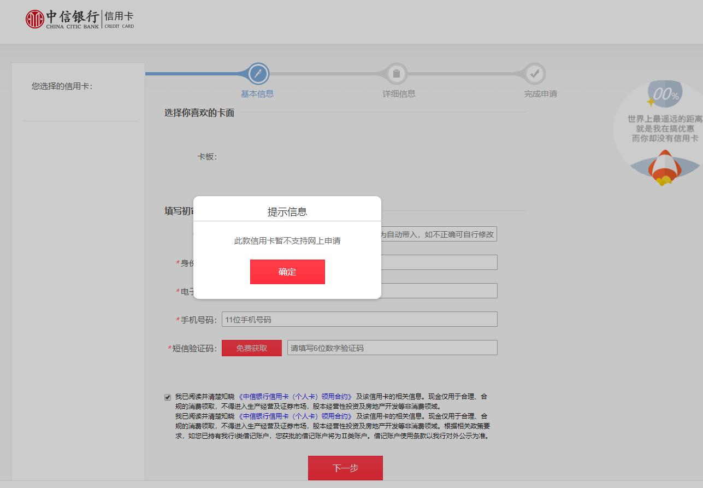Select the 基本信息 step label
This screenshot has width=703, height=488.
pyautogui.click(x=257, y=93)
